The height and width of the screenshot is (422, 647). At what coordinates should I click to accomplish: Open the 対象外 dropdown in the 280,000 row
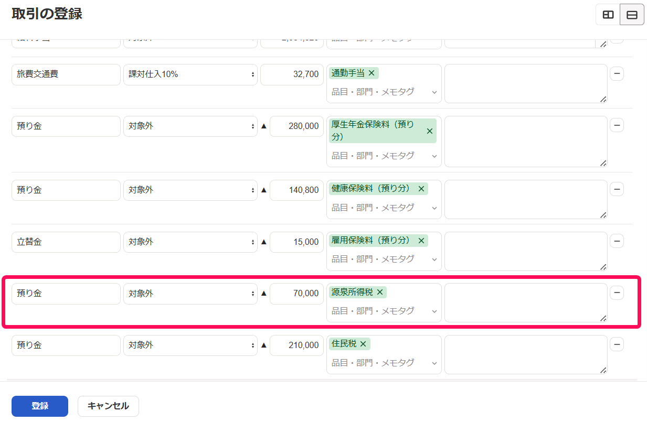[x=190, y=126]
